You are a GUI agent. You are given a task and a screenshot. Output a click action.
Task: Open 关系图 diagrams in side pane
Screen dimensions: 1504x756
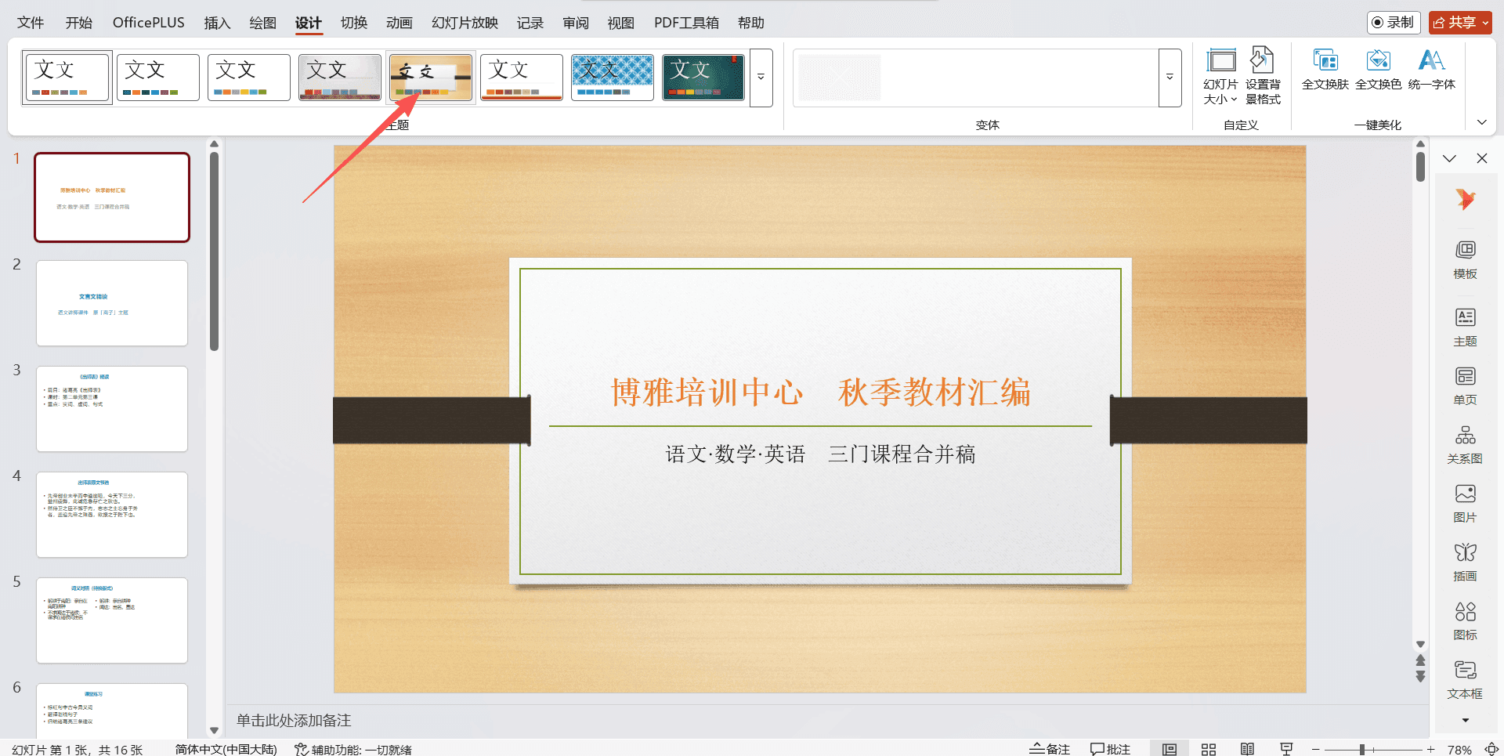(x=1466, y=445)
